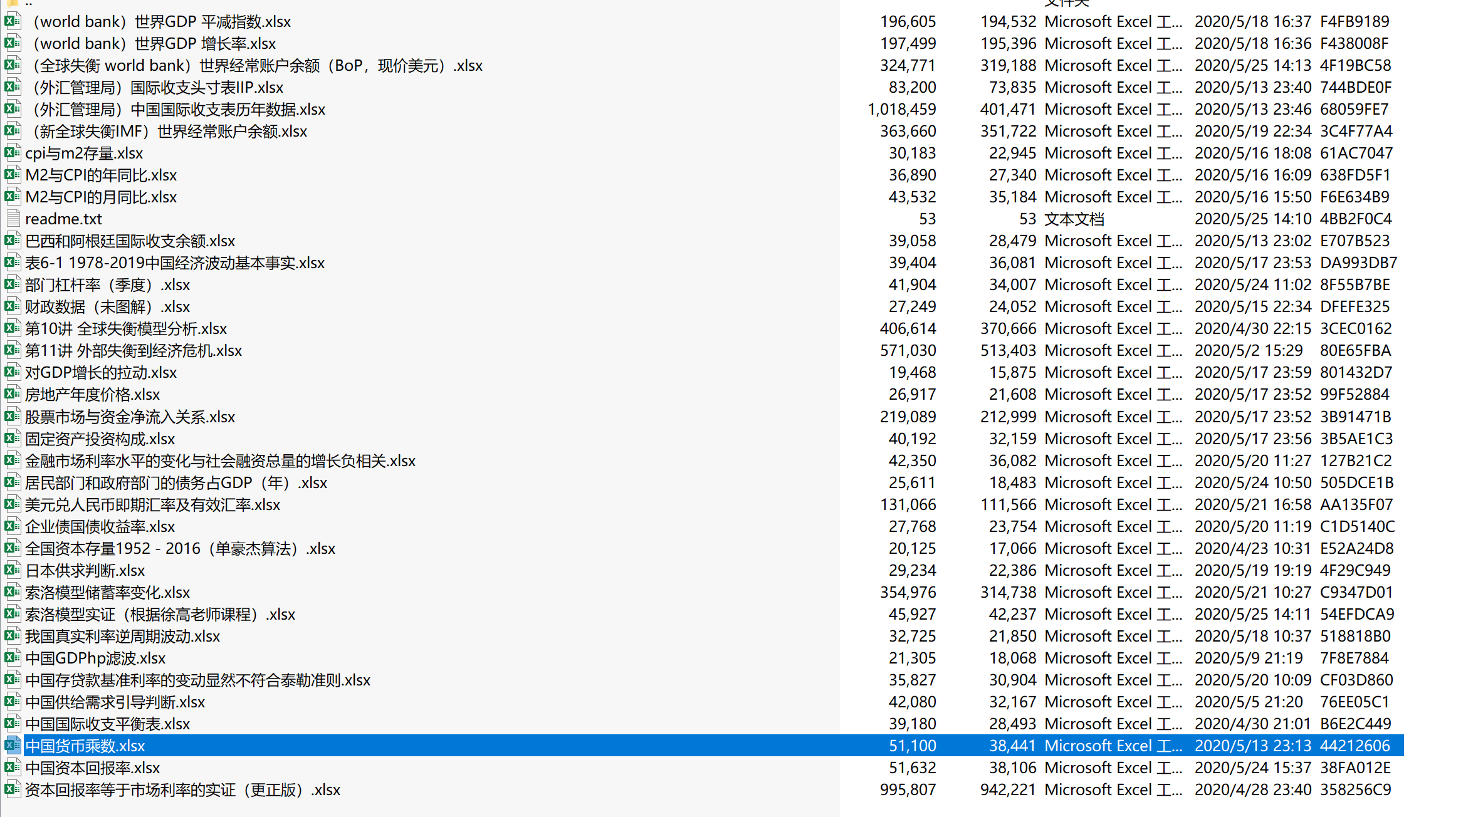Click the Excel icon for 巴西和阿根廷国际收支余额.xlsx
This screenshot has width=1483, height=817.
(x=13, y=241)
